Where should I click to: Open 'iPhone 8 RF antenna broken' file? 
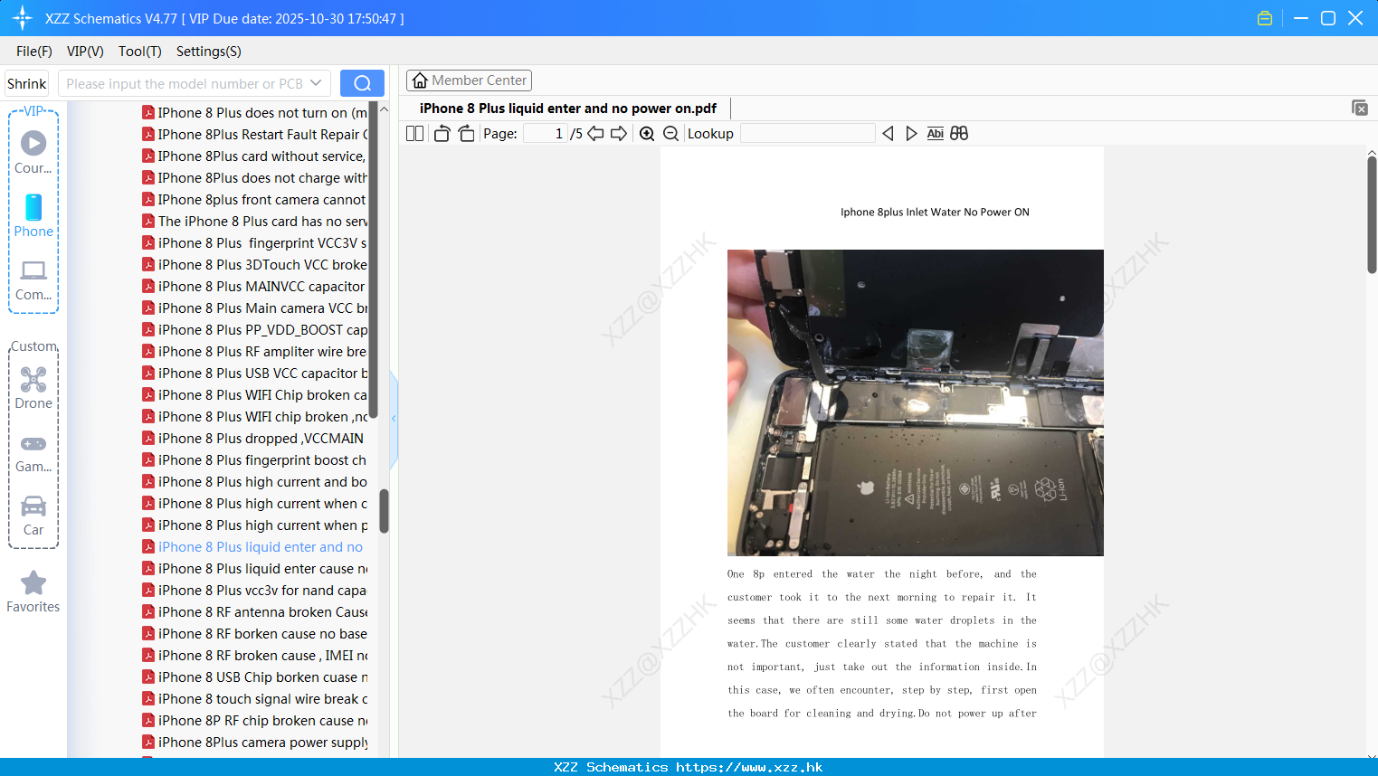[x=255, y=612]
